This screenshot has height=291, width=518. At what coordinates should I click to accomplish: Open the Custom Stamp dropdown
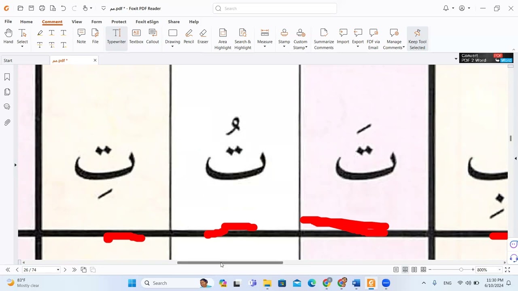(306, 48)
